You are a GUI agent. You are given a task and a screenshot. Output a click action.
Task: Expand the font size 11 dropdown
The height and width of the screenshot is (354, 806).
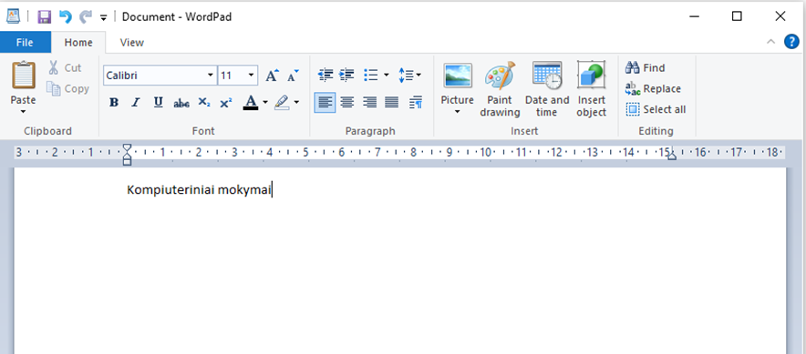click(252, 76)
